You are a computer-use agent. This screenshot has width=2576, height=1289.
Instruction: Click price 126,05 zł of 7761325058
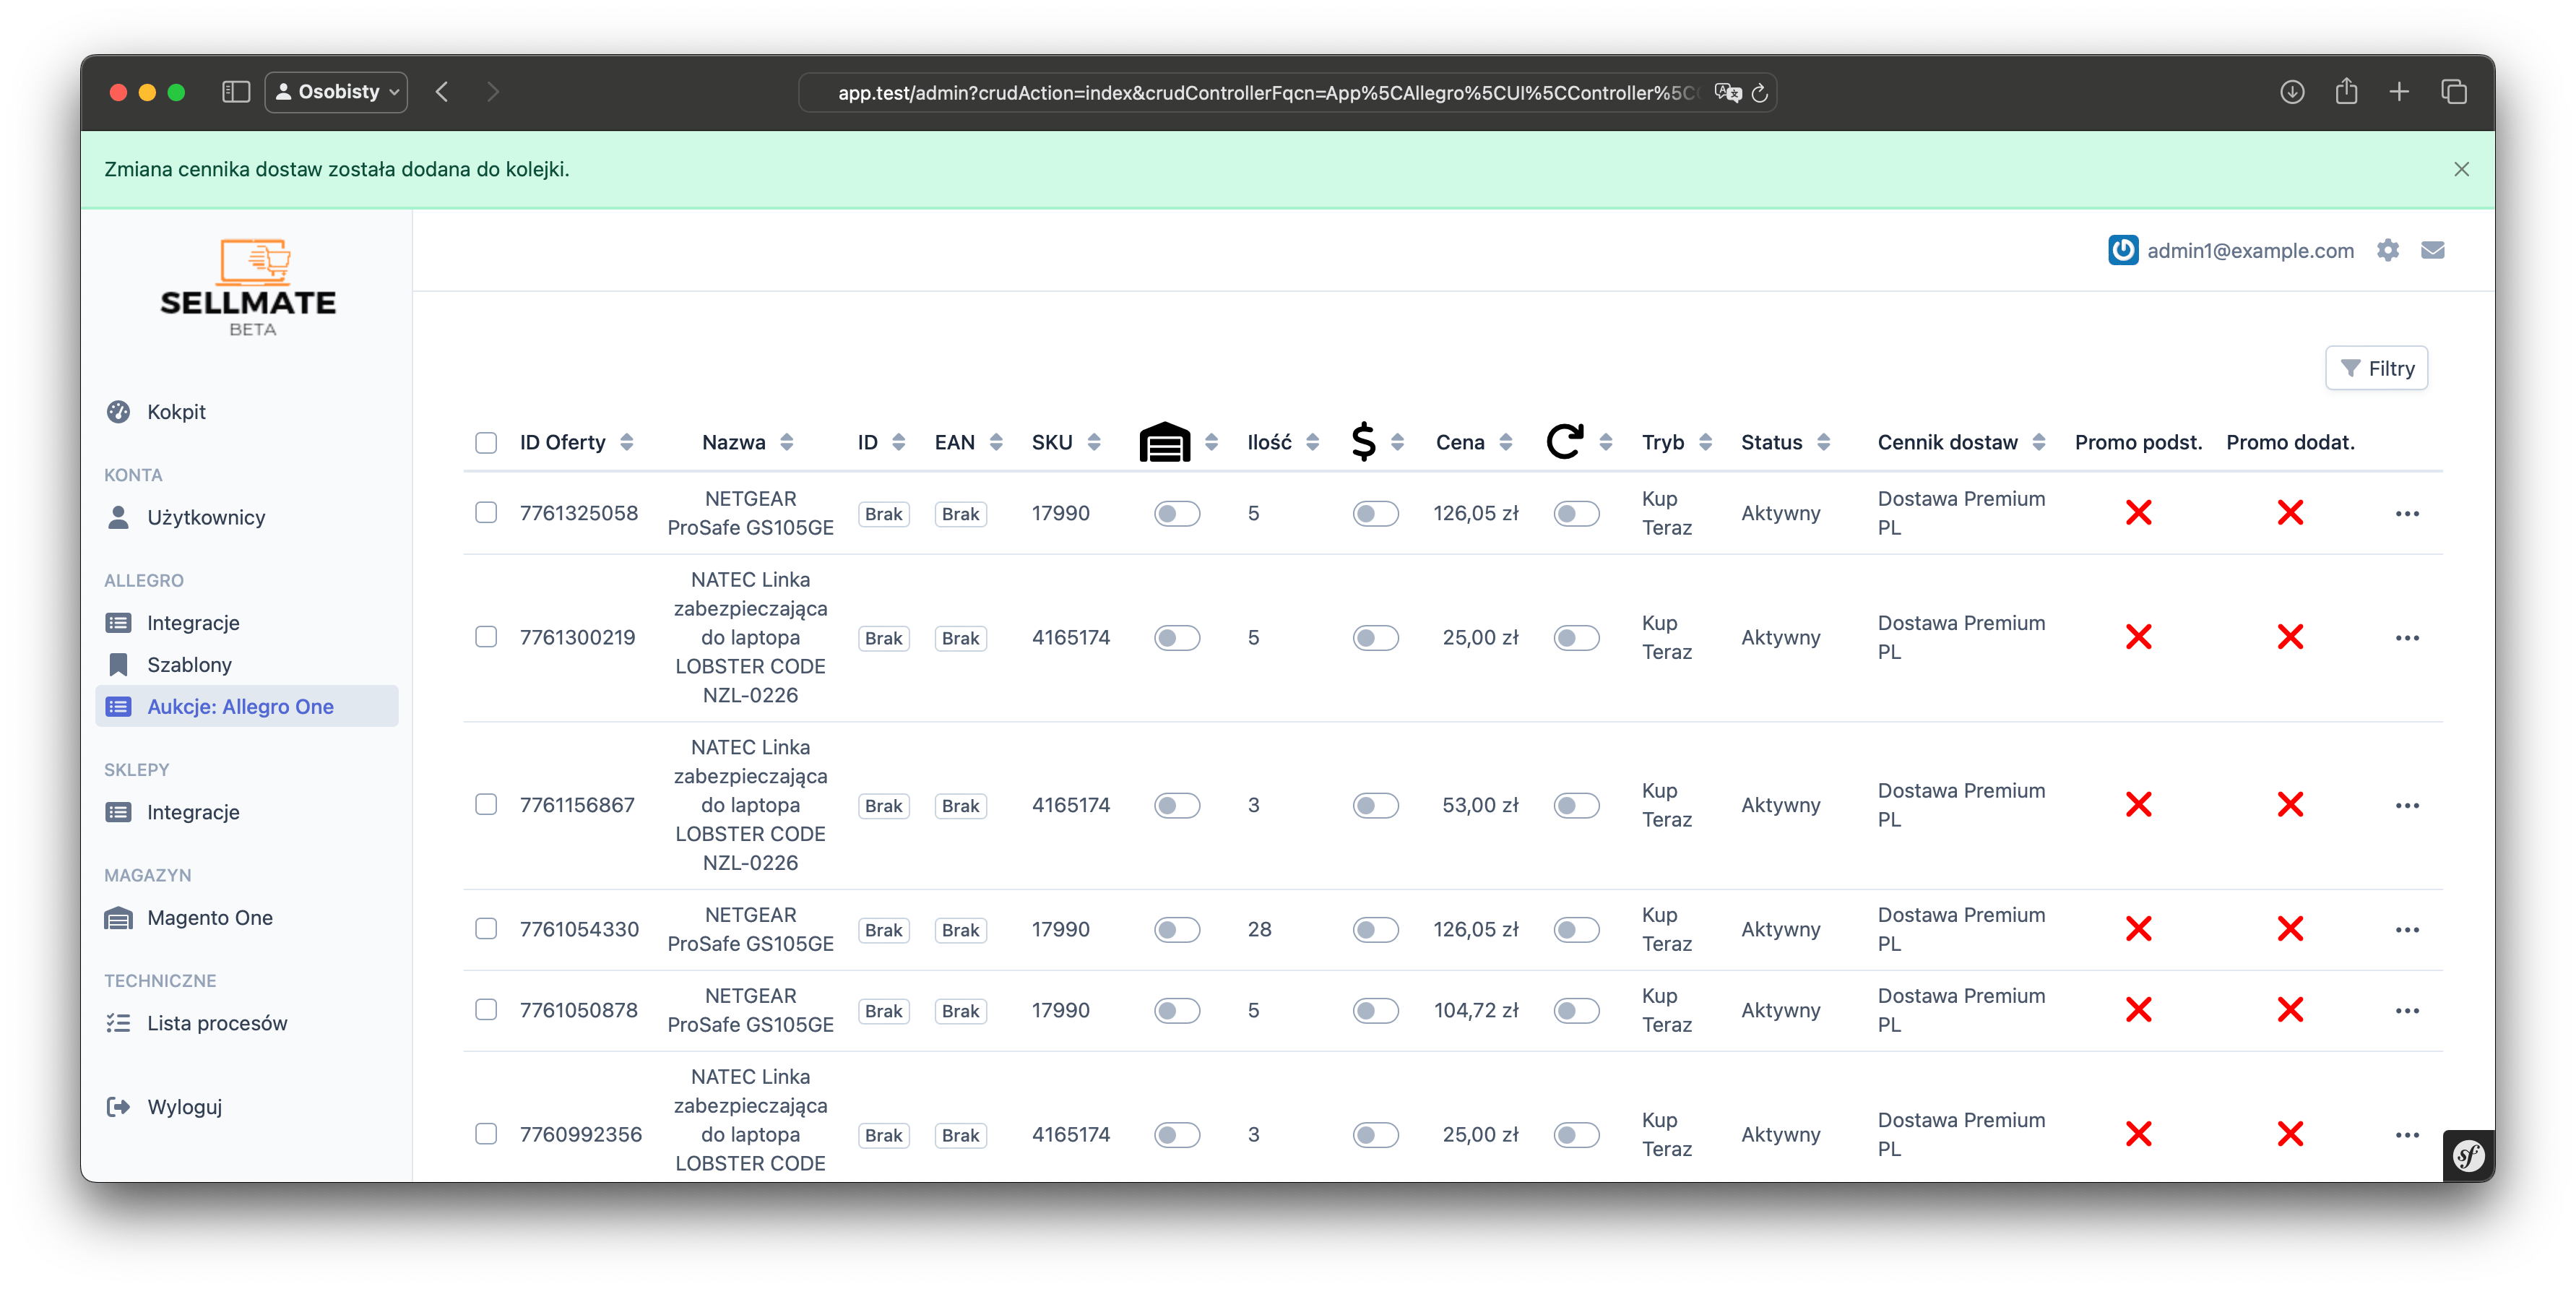coord(1475,513)
